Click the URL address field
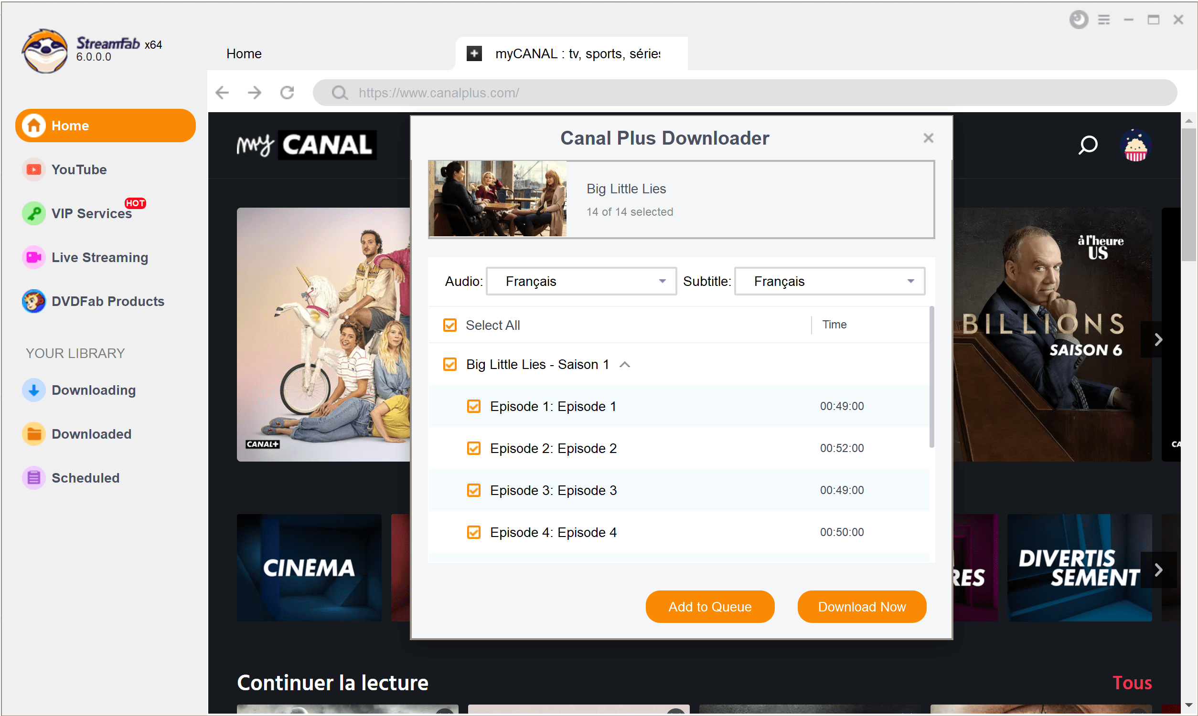The height and width of the screenshot is (716, 1198). 745,93
